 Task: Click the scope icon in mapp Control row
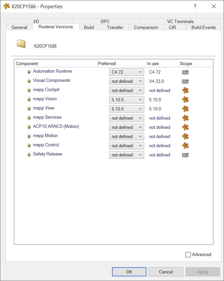tap(185, 146)
